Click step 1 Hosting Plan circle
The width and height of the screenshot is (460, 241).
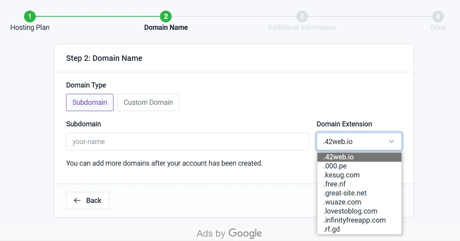29,16
